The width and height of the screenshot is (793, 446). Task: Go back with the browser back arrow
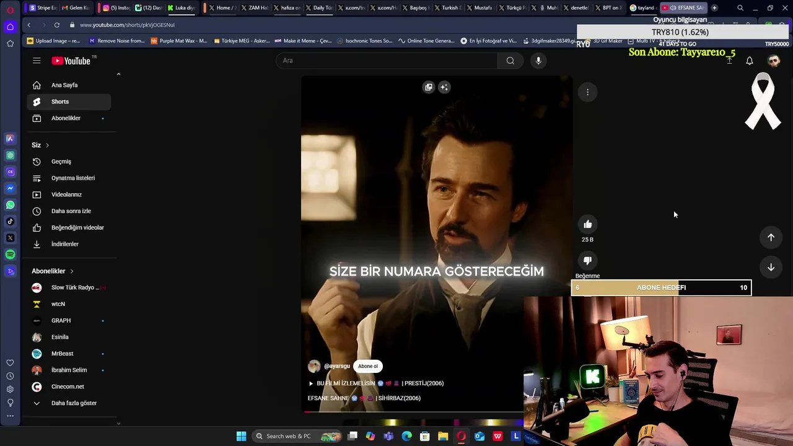pyautogui.click(x=29, y=25)
